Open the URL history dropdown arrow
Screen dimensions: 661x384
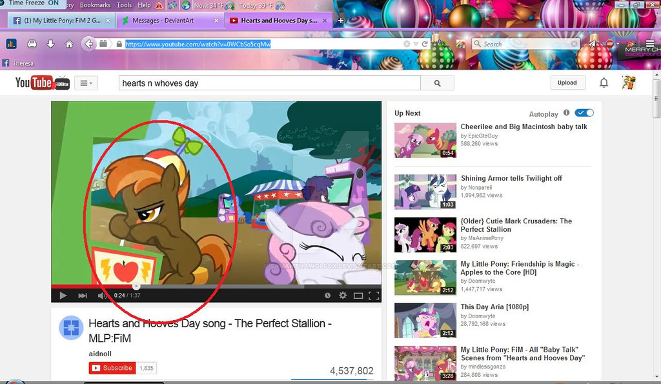click(x=416, y=44)
